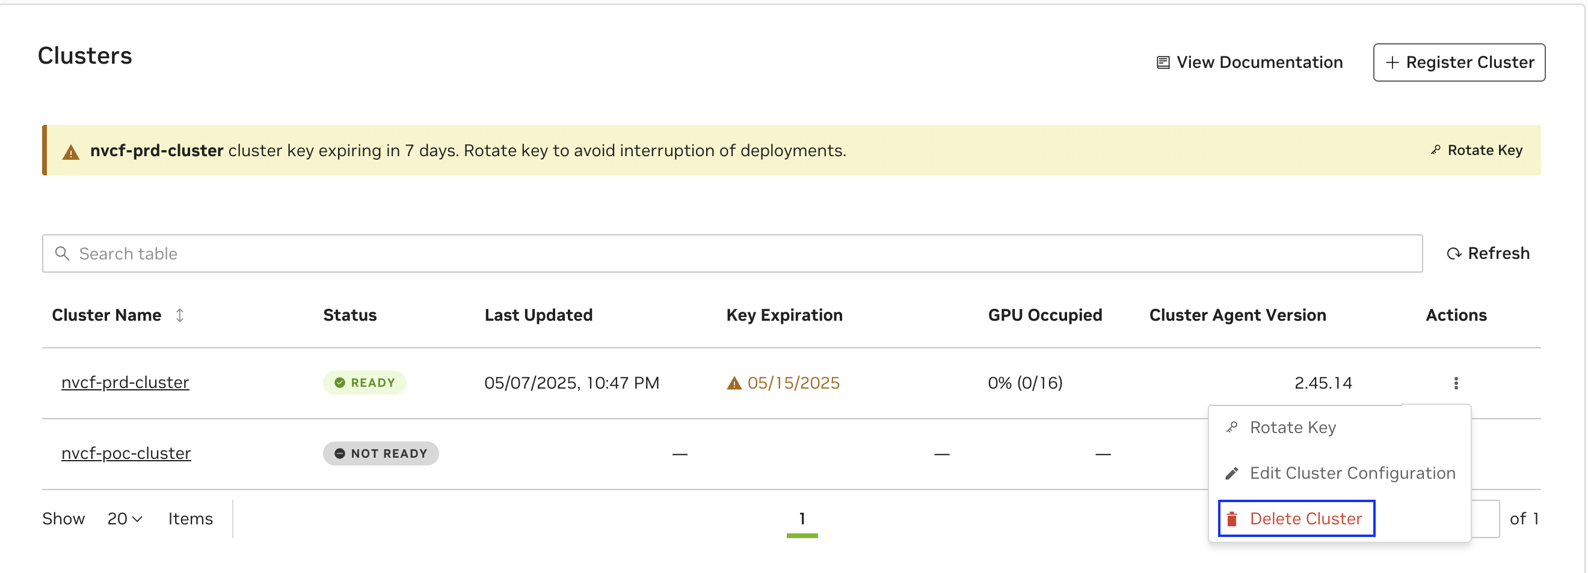Click the sort arrows beside Cluster Name
The width and height of the screenshot is (1588, 573).
(x=179, y=315)
